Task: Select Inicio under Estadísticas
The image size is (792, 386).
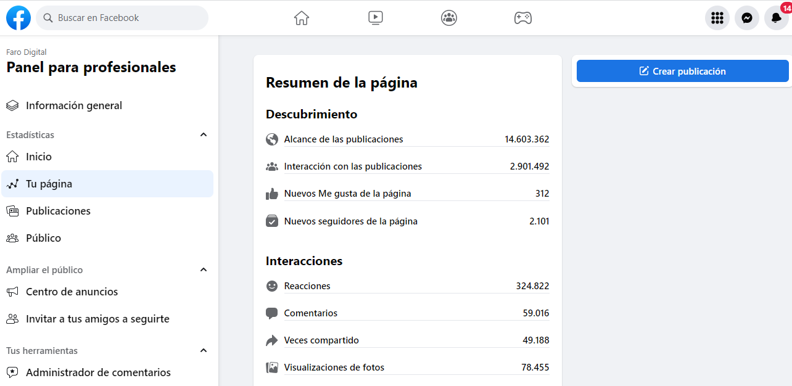Action: pyautogui.click(x=39, y=157)
